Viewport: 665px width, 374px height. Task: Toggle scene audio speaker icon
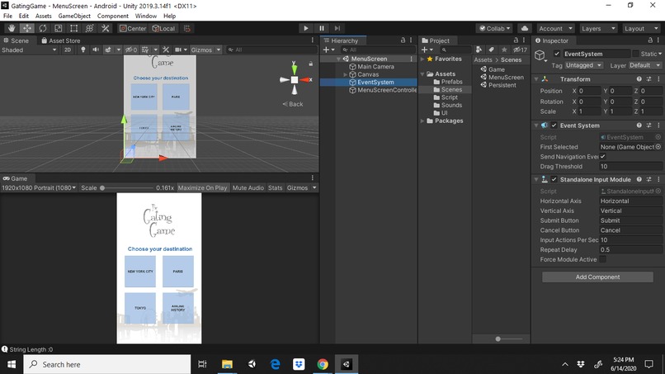coord(96,50)
